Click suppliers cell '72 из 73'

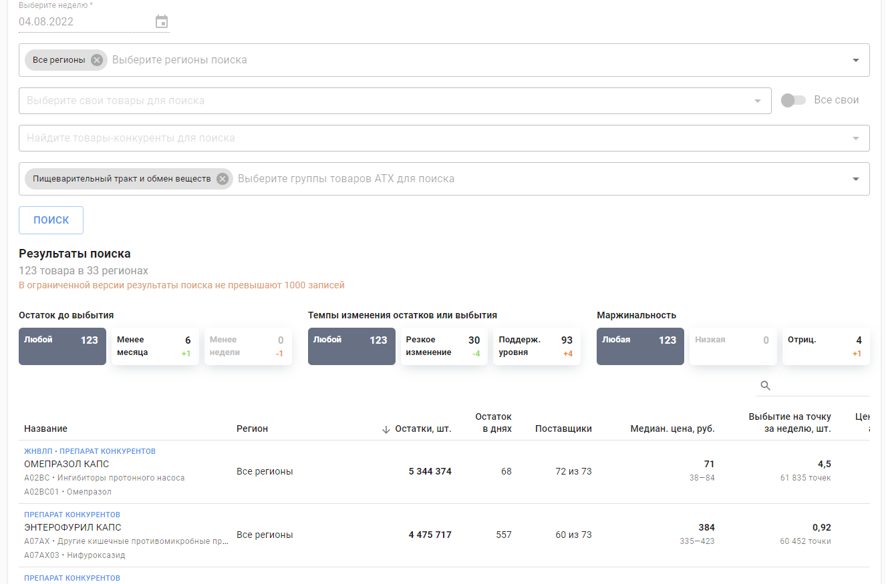(573, 471)
